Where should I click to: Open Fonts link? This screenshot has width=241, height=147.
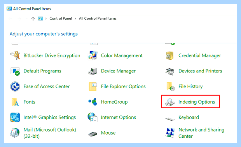pos(30,102)
